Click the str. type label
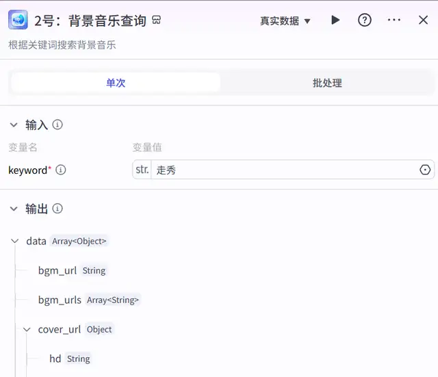The width and height of the screenshot is (438, 377). pos(142,170)
